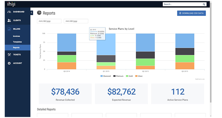
Task: Open the Tickets menu item
Action: click(17, 55)
